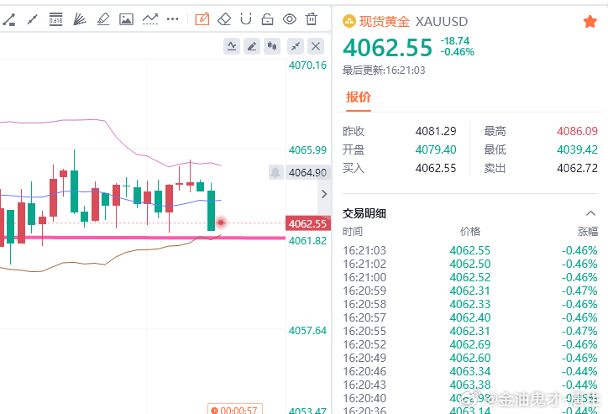
Task: Change the candlestick chart type
Action: click(x=272, y=46)
